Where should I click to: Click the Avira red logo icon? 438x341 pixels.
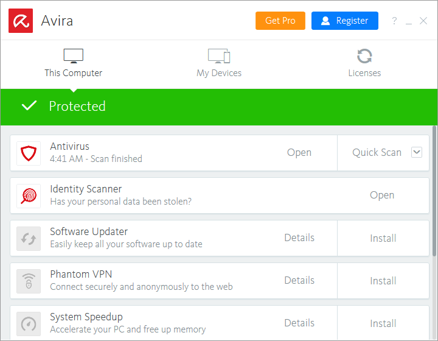pyautogui.click(x=21, y=21)
